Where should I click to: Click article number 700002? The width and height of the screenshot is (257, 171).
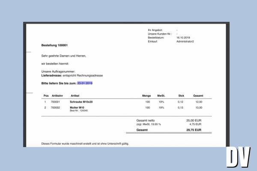[56, 107]
